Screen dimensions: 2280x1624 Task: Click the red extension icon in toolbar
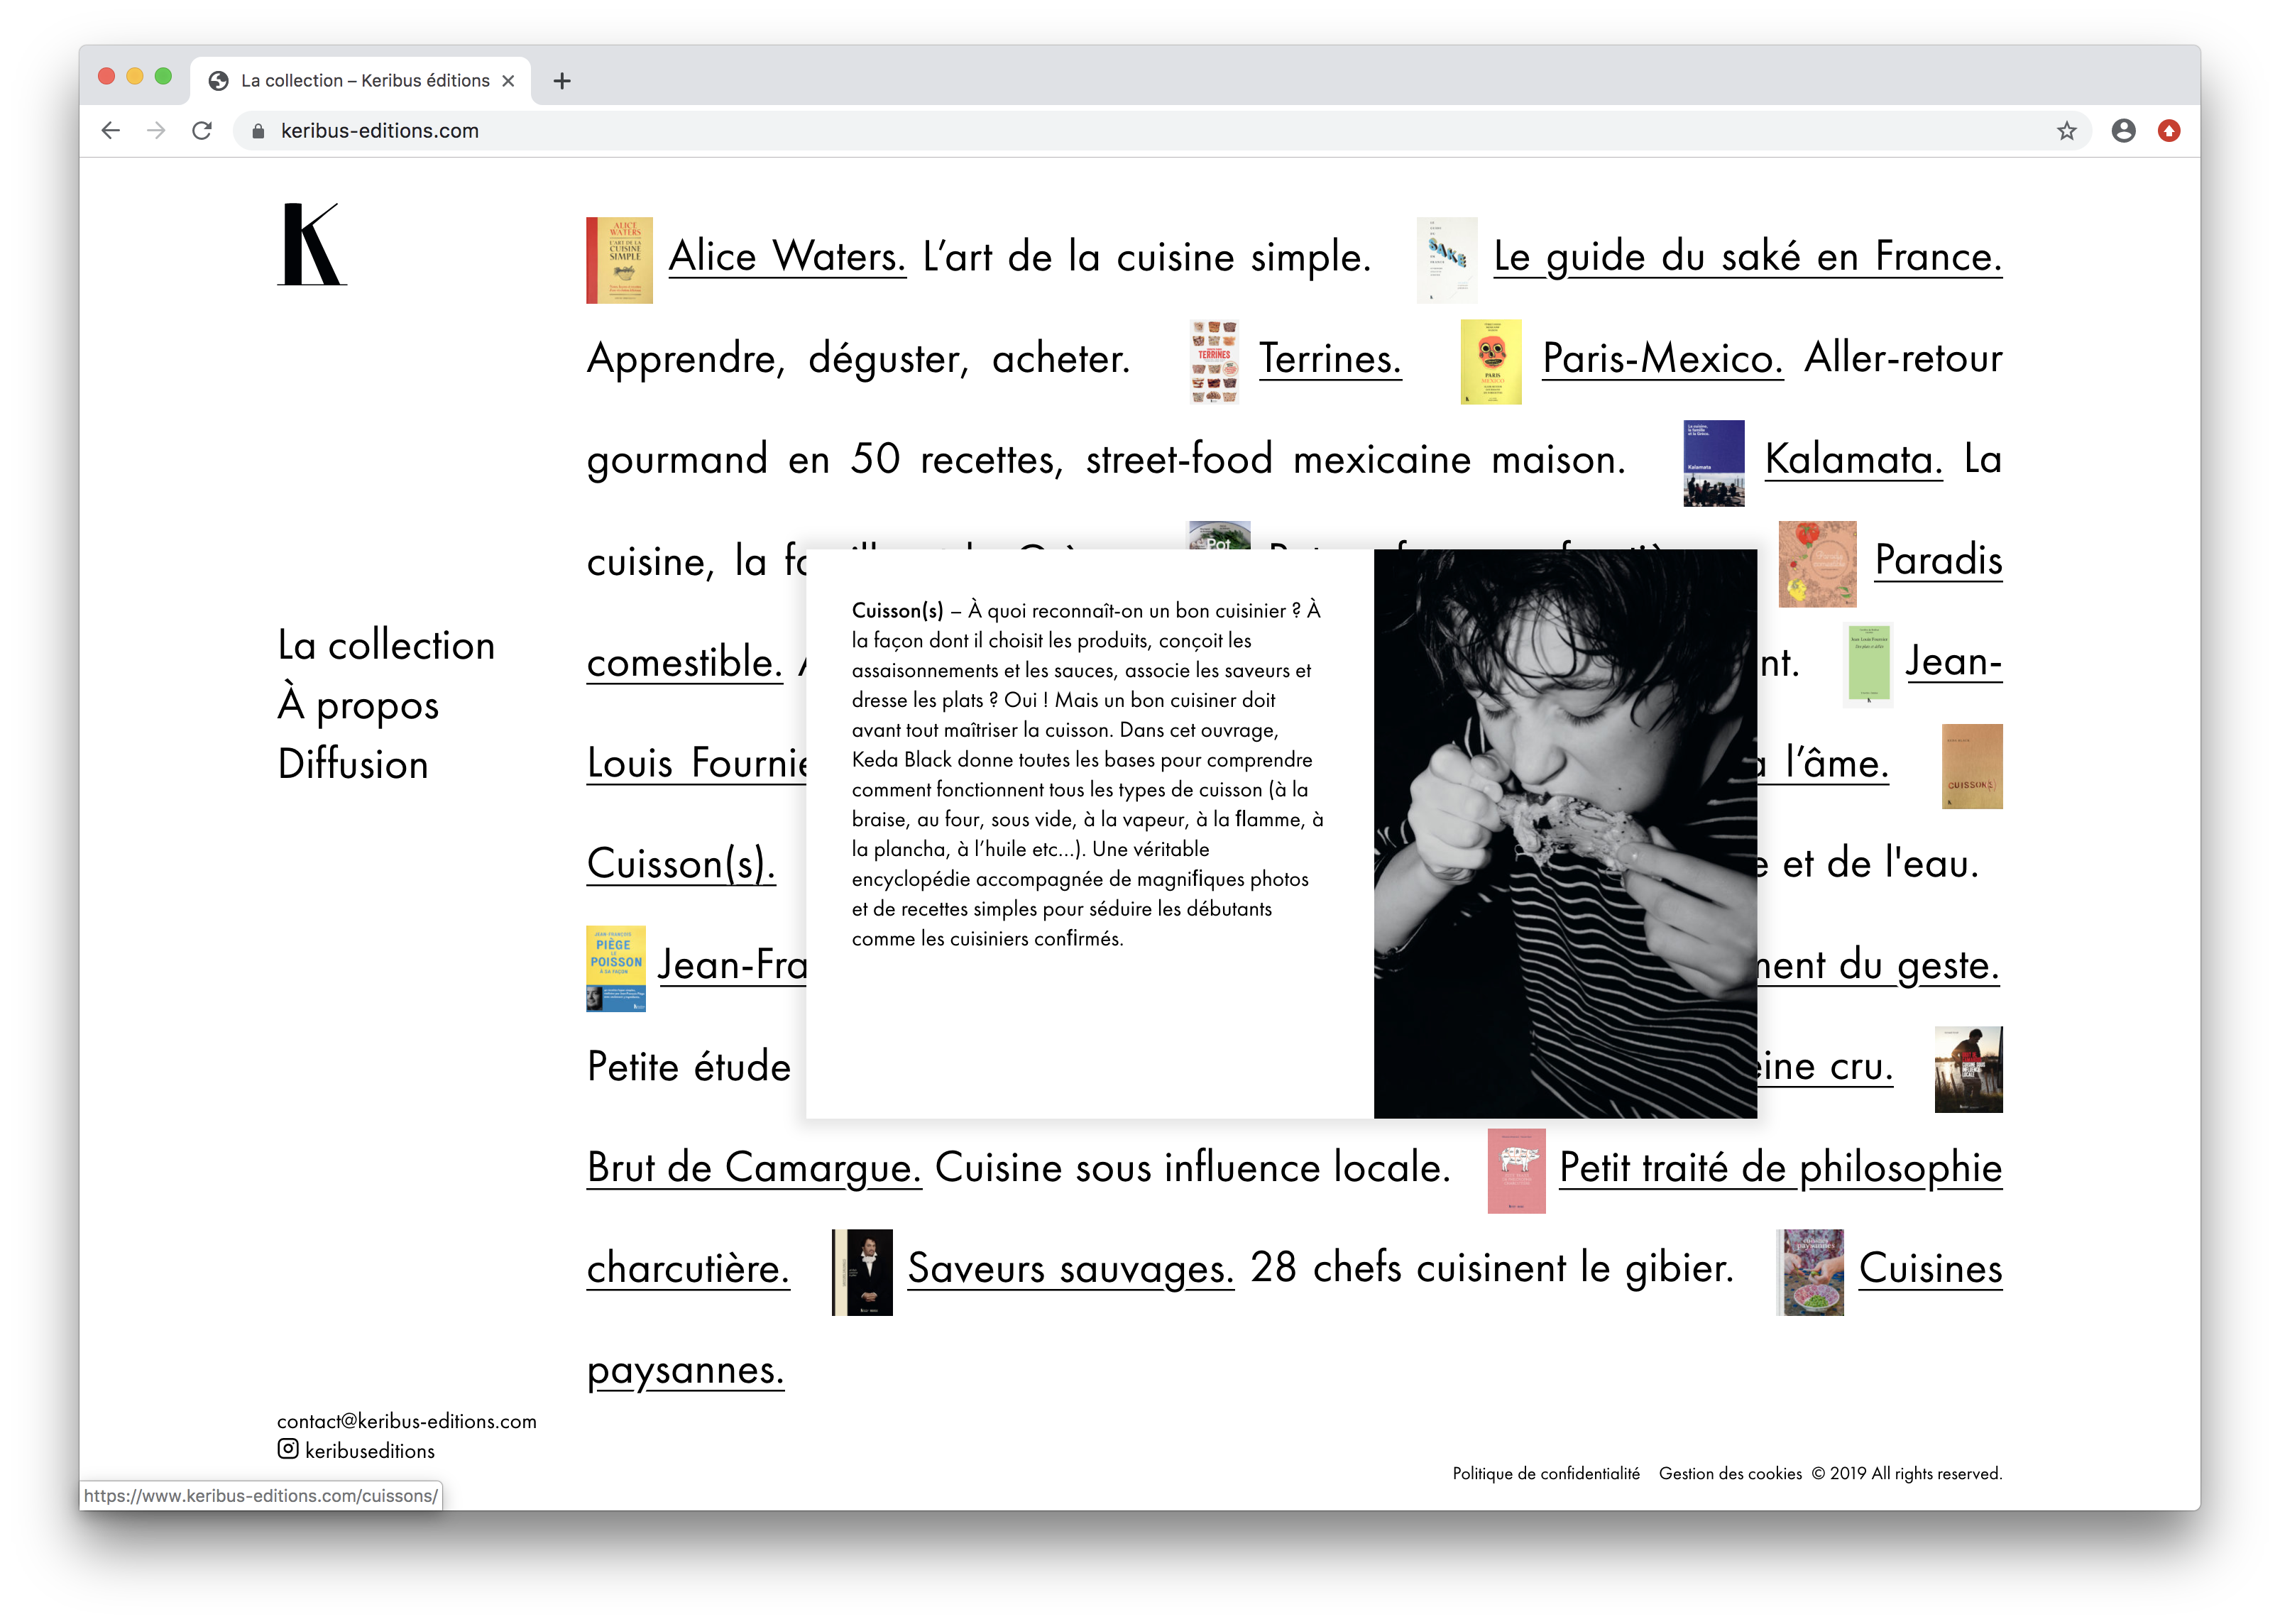(x=2168, y=131)
